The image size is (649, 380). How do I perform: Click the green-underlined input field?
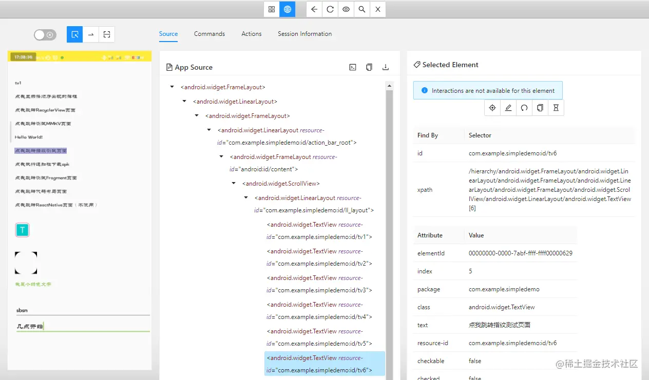[83, 326]
